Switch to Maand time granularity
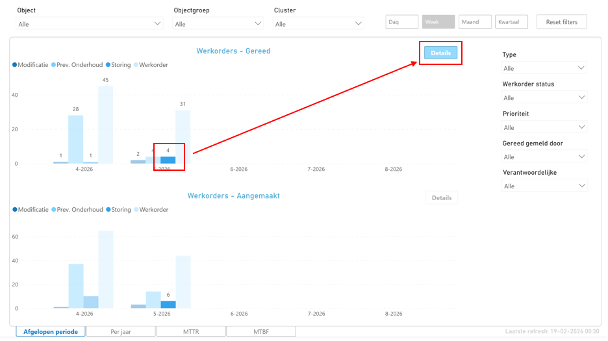This screenshot has height=341, width=608. coord(475,22)
